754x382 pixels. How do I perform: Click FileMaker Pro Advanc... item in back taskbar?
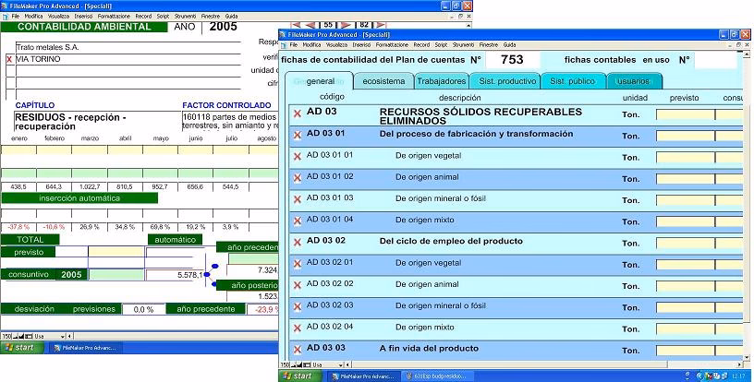(x=86, y=348)
